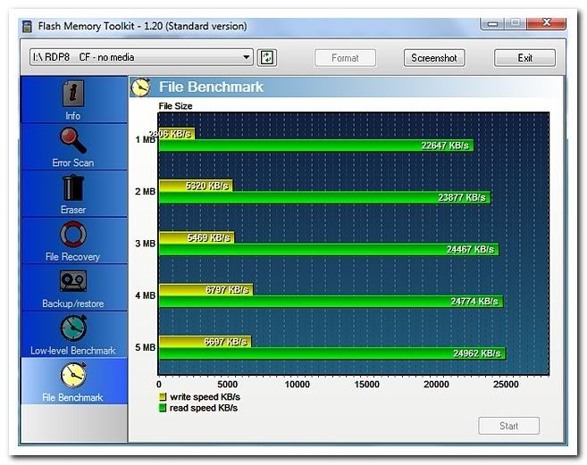Click the Exit button
Viewport: 587px width, 465px height.
pyautogui.click(x=524, y=58)
